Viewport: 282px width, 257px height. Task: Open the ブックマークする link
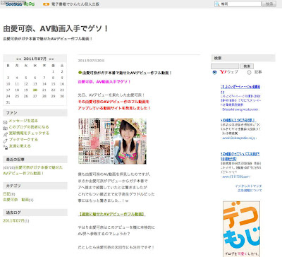point(23,139)
